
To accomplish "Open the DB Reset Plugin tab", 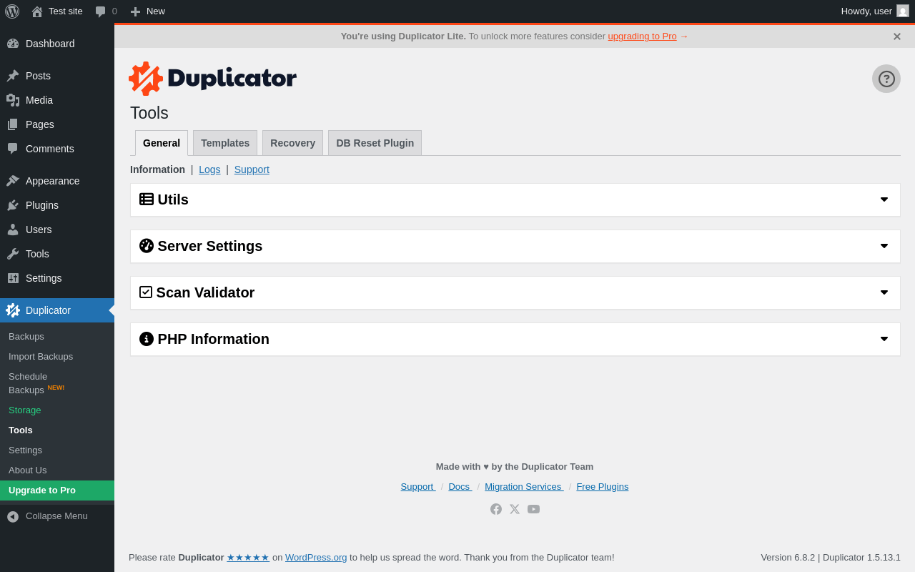I will coord(375,143).
